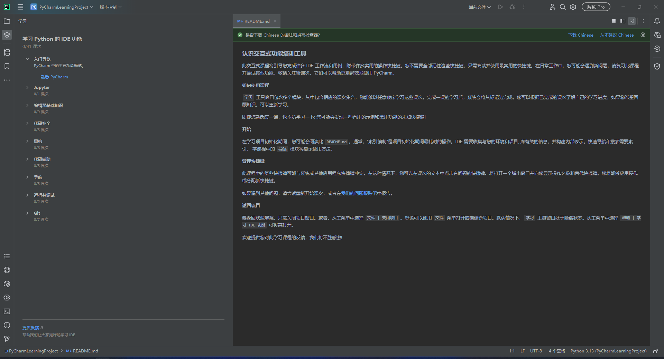Open the Notifications bell
Viewport: 664px width, 359px height.
click(x=657, y=21)
